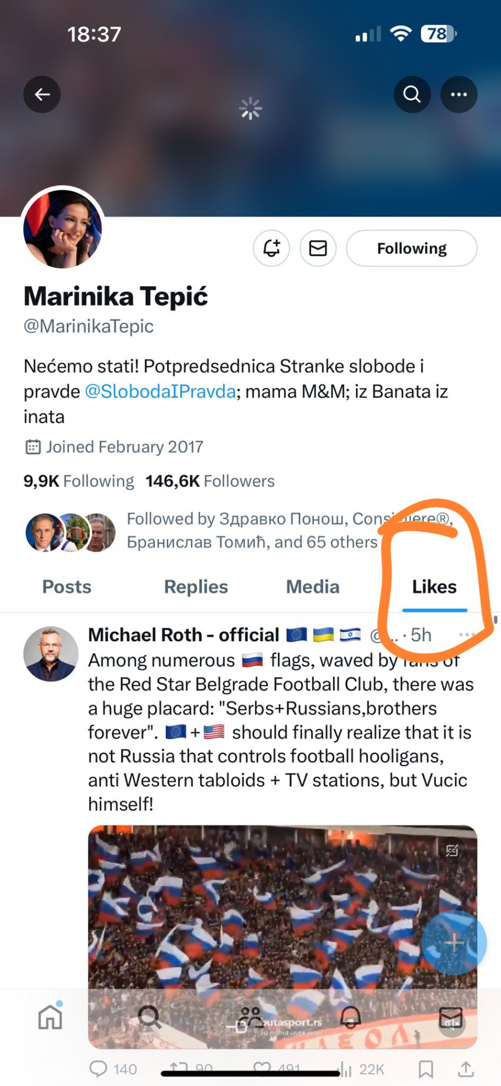Go to Home tab icon

coord(50,1017)
